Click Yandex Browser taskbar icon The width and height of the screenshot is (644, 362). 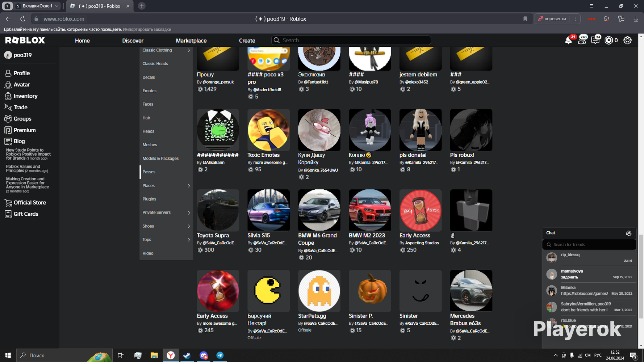171,355
